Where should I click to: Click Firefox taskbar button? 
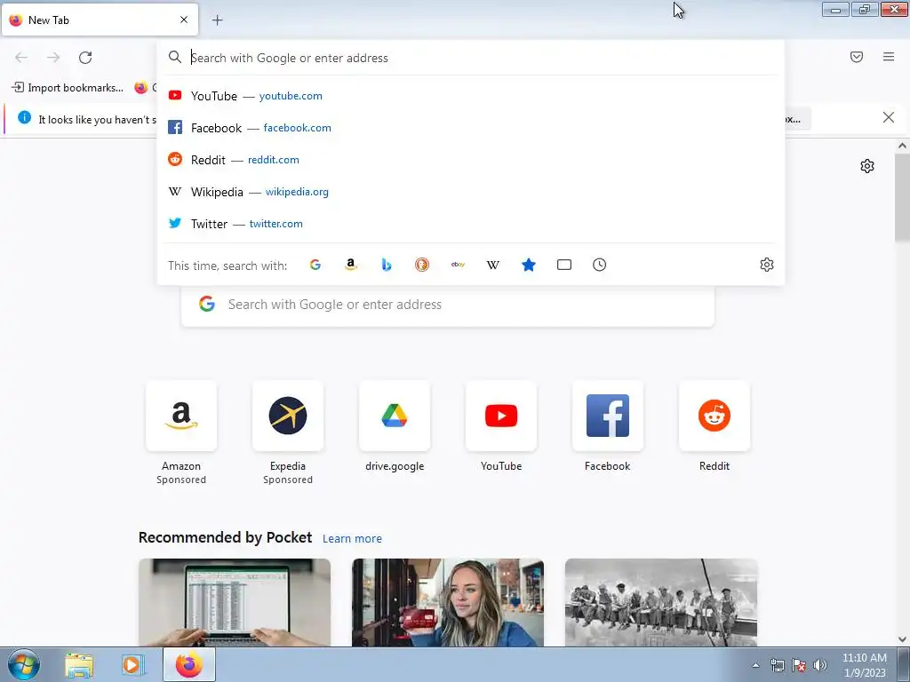(189, 664)
